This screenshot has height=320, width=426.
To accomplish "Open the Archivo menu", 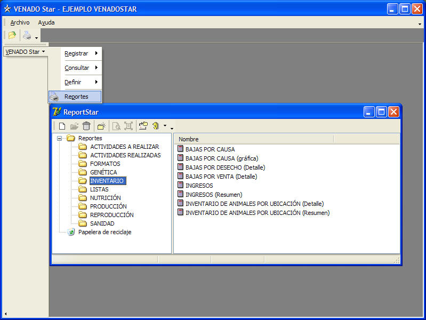I will pyautogui.click(x=20, y=22).
